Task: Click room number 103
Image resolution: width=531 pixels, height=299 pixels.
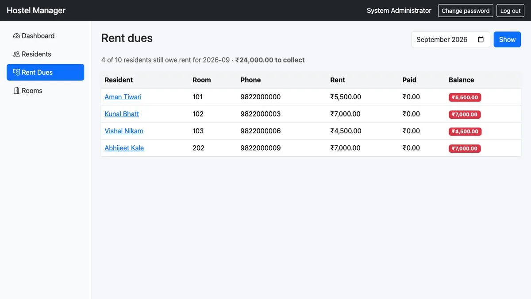Action: pos(198,131)
